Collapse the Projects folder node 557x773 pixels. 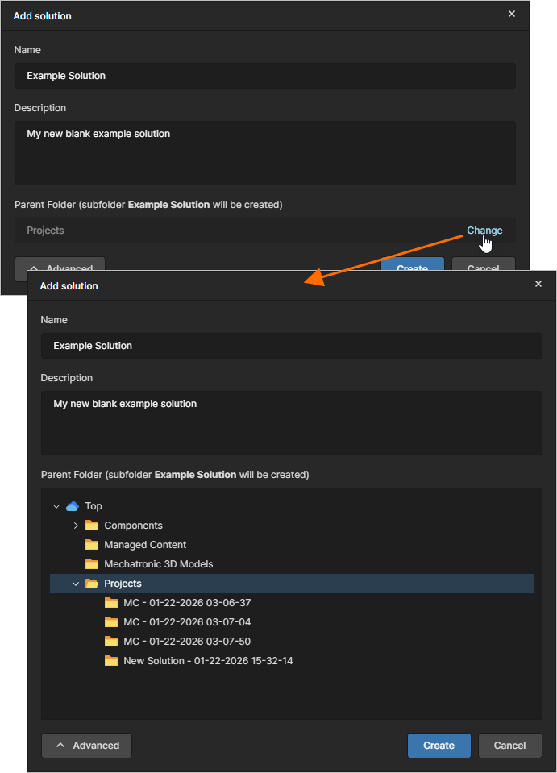[x=76, y=584]
